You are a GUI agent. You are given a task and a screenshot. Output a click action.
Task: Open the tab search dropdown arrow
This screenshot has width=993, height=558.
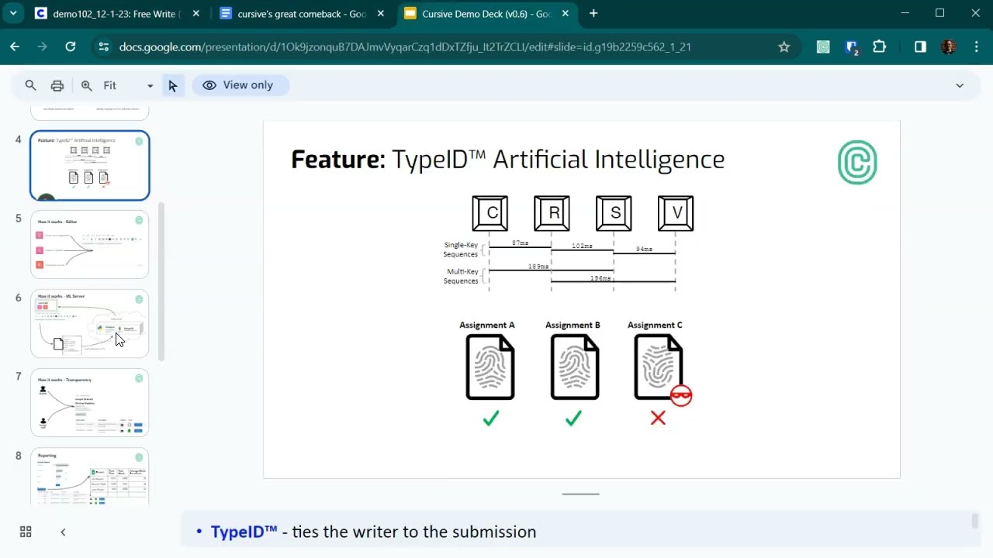click(x=13, y=13)
